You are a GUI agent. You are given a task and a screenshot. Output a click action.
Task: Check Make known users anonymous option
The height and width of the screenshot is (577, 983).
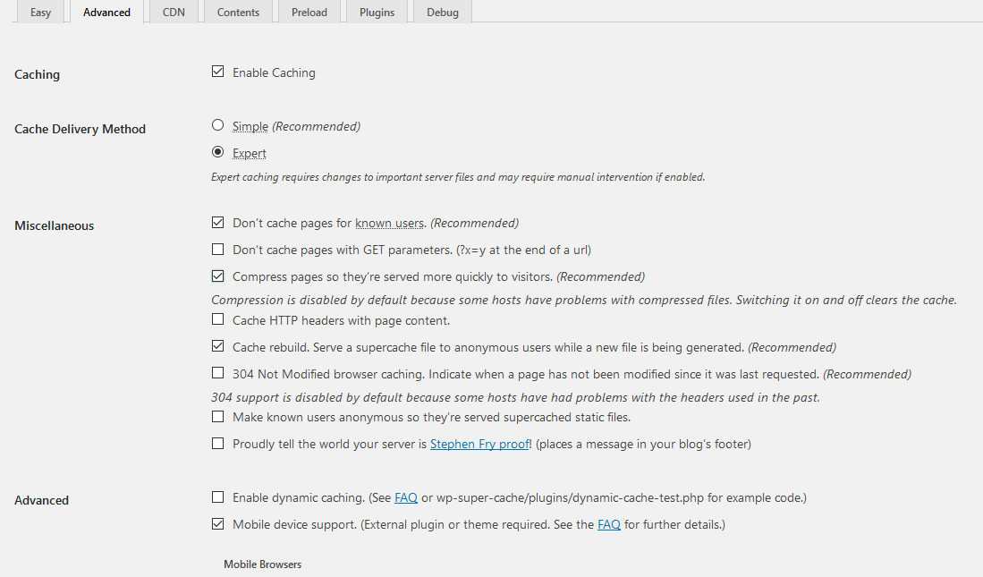(218, 416)
